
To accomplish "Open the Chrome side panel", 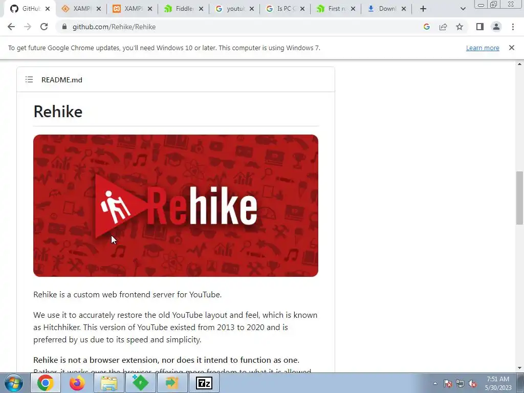I will click(480, 27).
